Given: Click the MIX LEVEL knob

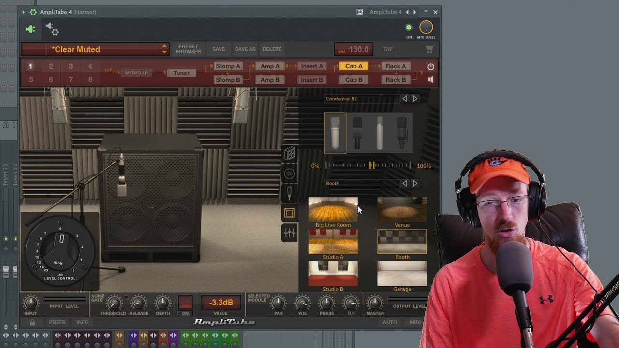Looking at the screenshot, I should (426, 28).
